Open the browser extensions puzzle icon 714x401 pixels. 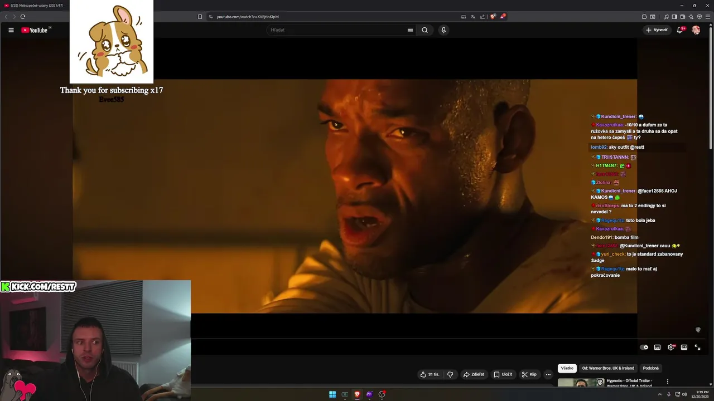point(644,17)
